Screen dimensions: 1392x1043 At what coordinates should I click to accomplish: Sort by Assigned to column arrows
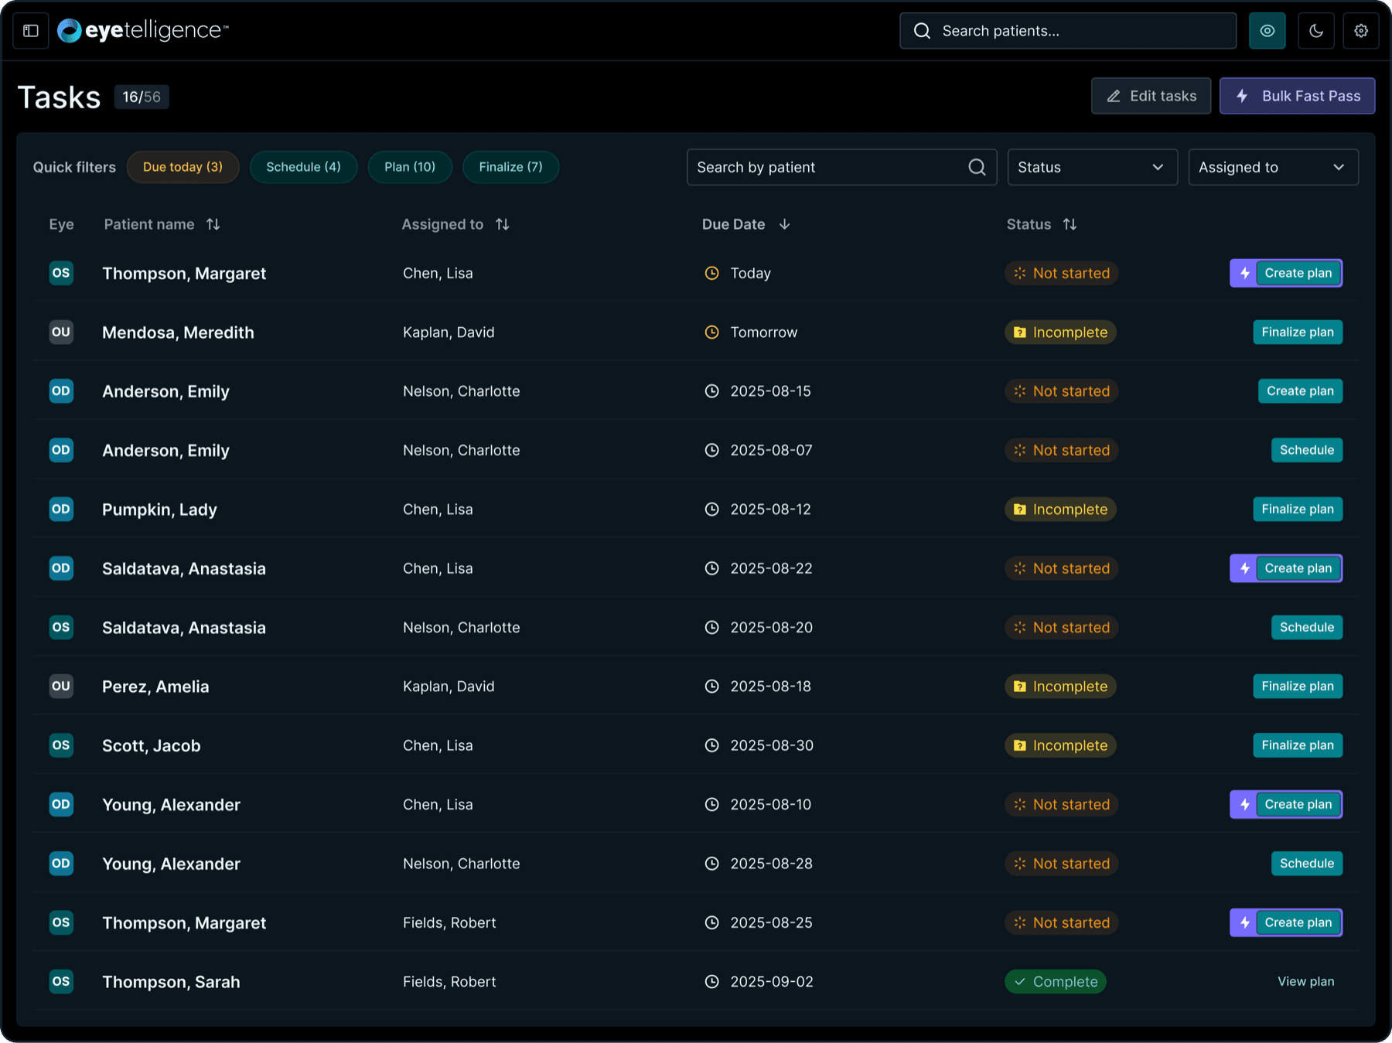[503, 224]
